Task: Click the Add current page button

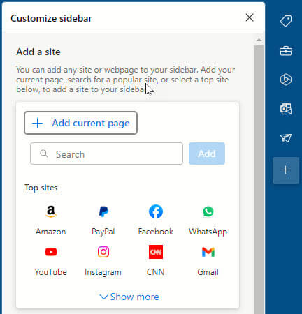Action: pos(80,123)
